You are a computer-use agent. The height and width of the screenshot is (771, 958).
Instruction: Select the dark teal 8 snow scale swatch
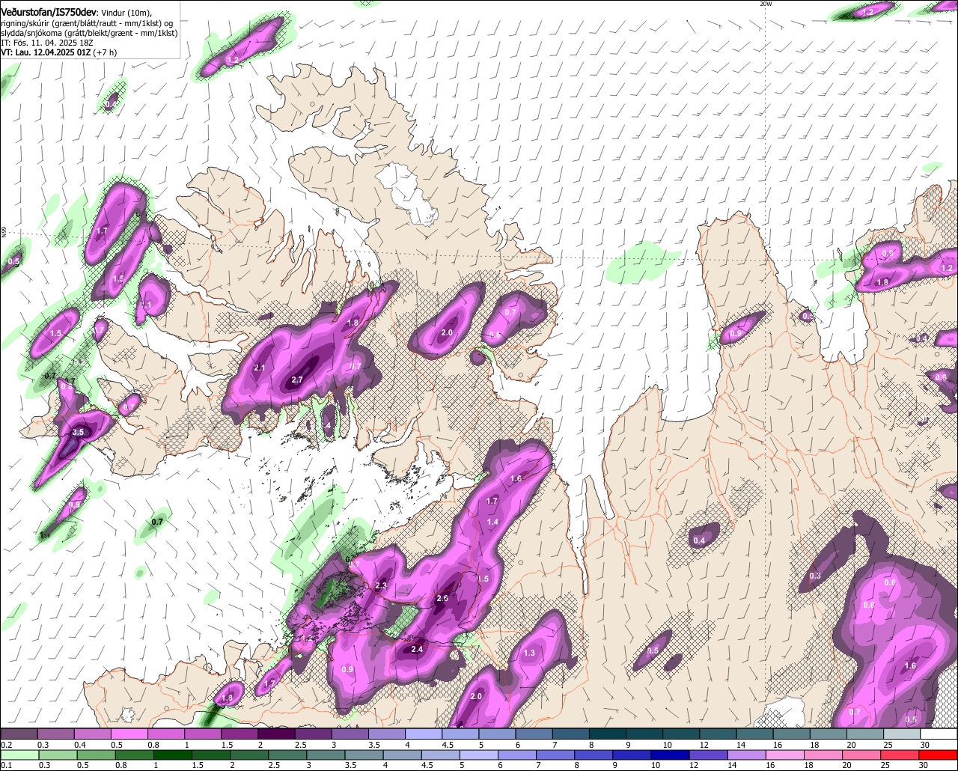click(x=608, y=734)
